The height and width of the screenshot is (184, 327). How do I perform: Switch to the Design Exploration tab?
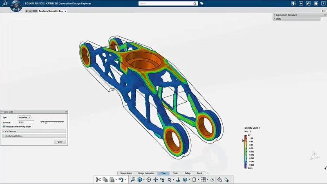[146, 173]
